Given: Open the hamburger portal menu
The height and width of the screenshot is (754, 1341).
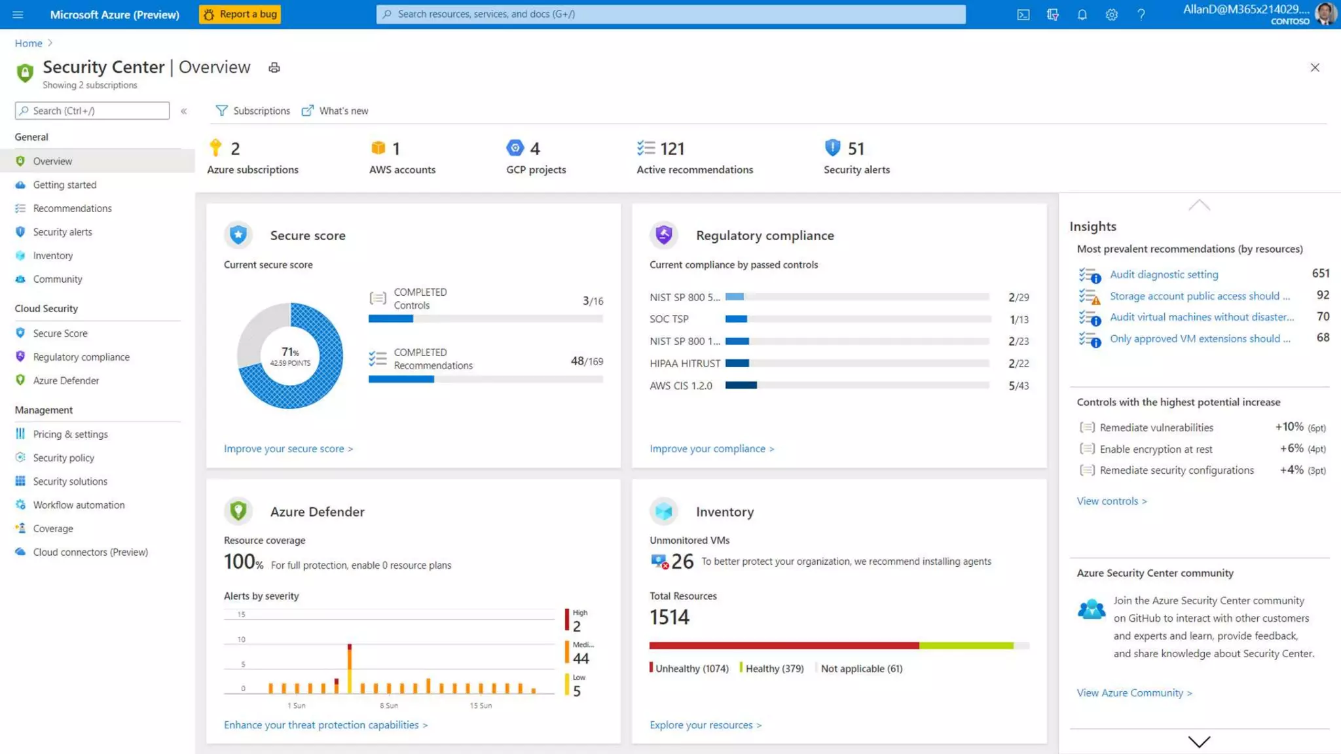Looking at the screenshot, I should point(18,14).
